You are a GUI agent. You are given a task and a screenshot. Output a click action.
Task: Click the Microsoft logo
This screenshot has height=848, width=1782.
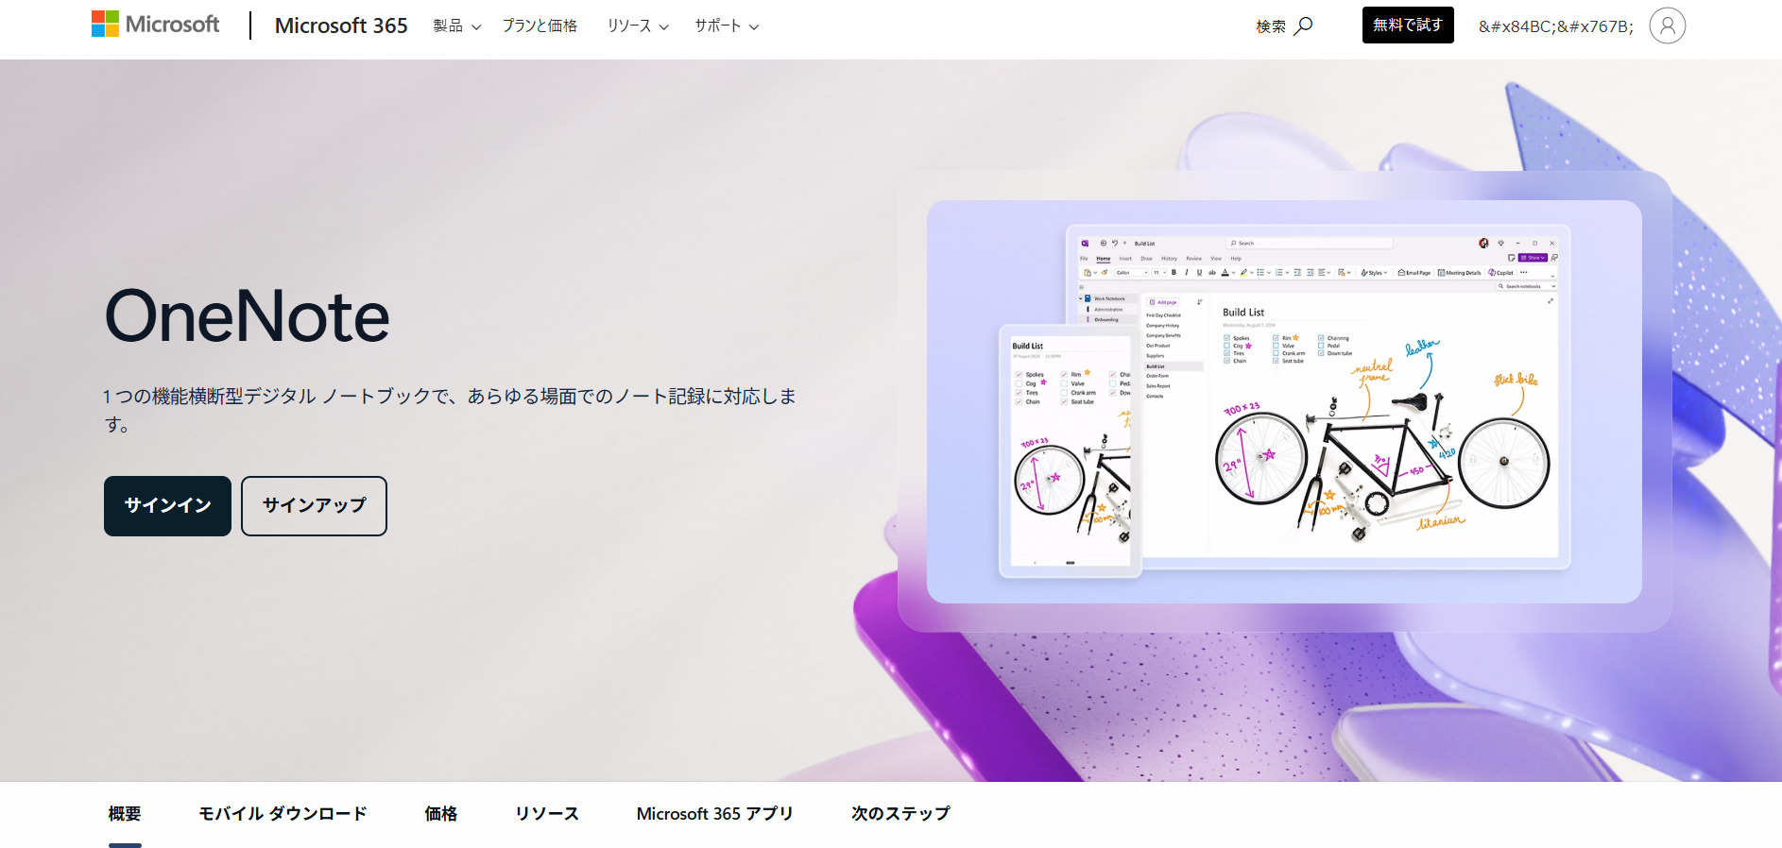[155, 25]
